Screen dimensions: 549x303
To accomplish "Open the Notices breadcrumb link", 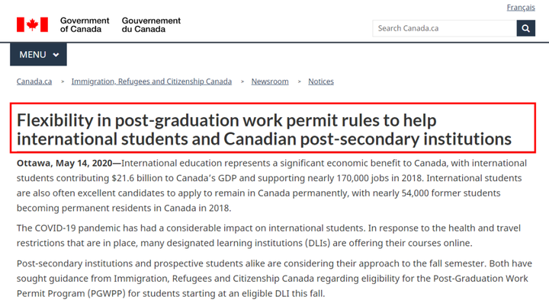I will (321, 81).
